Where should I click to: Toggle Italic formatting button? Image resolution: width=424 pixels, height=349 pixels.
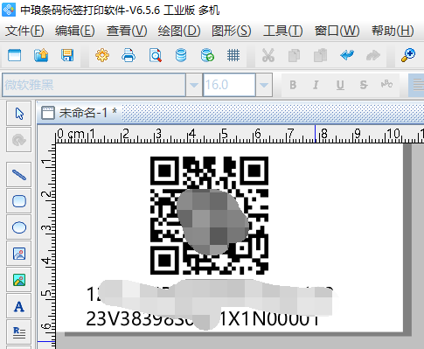pos(316,85)
